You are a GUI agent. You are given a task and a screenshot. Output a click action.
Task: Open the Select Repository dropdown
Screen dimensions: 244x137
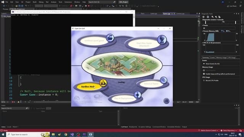[x=229, y=131]
